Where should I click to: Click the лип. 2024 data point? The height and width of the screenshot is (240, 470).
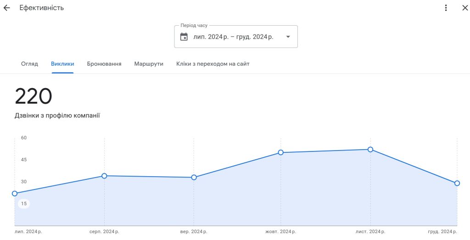pyautogui.click(x=15, y=194)
